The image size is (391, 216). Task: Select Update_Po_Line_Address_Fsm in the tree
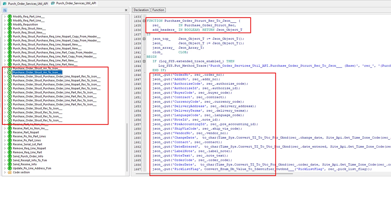point(32,168)
